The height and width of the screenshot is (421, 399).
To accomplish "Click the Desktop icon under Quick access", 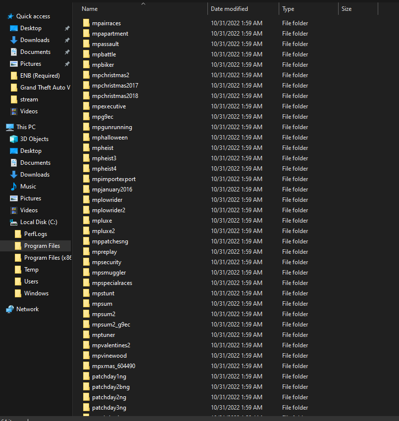I will [14, 28].
